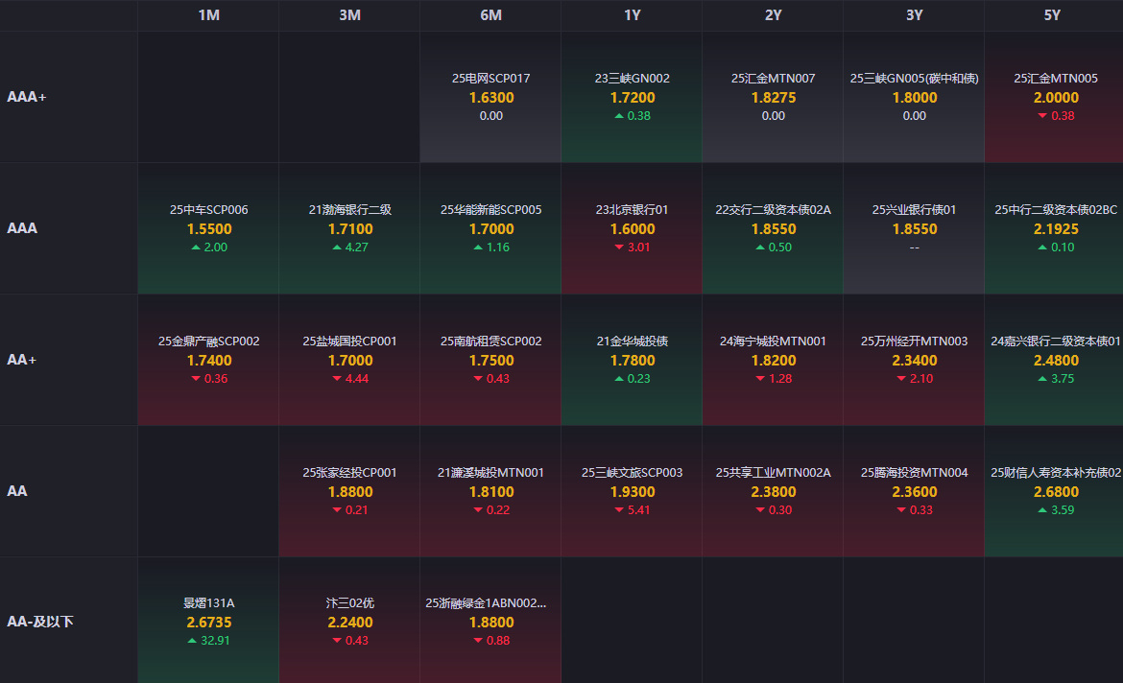Click bond name 25张家经投CP001
The image size is (1123, 683).
tap(350, 473)
